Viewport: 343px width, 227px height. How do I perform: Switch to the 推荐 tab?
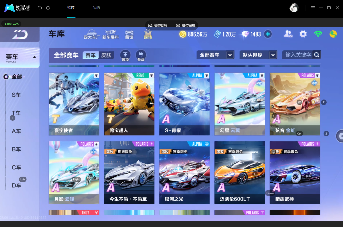[x=71, y=8]
